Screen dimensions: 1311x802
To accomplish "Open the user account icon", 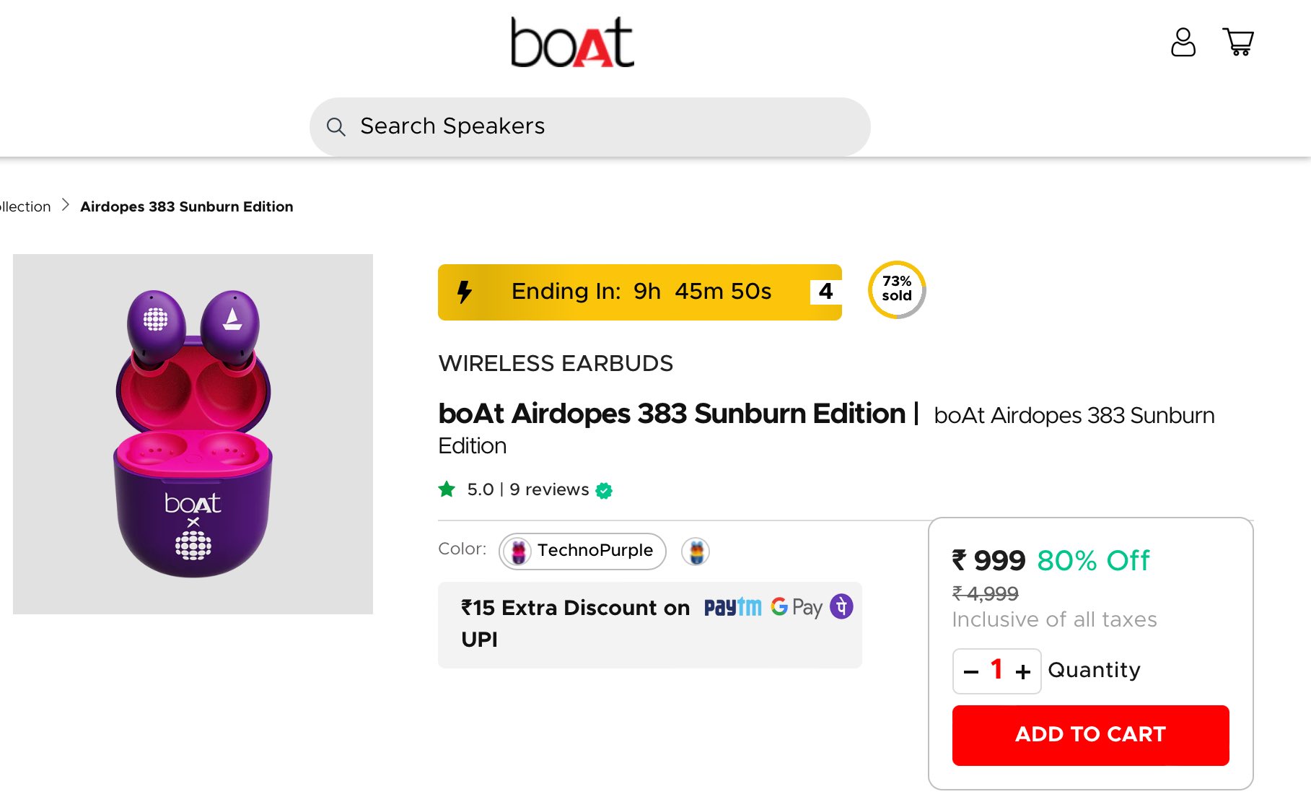I will (x=1183, y=43).
